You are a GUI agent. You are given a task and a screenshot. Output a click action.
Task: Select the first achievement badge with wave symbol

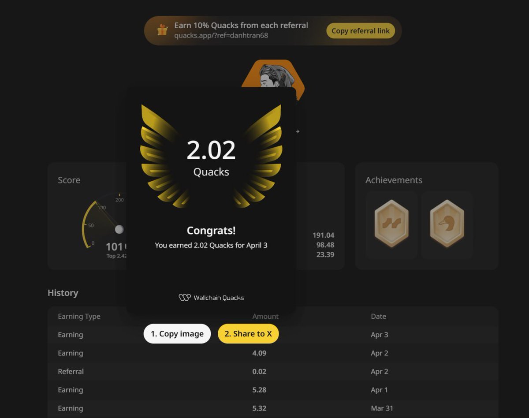coord(391,223)
